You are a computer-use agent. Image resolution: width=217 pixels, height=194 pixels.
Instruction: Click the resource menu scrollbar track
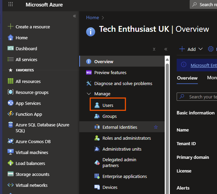(x=167, y=129)
